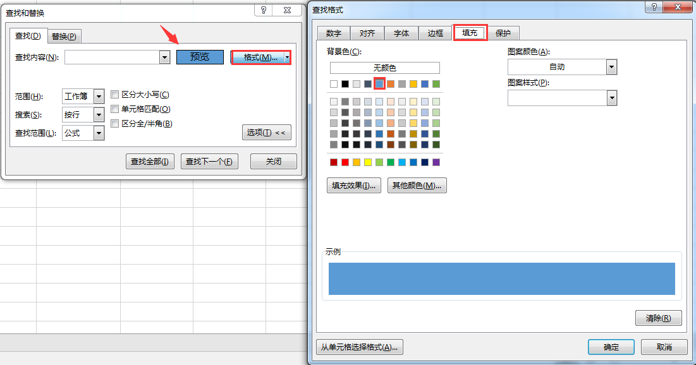This screenshot has width=696, height=365.
Task: Pick the purple standard color swatch
Action: pyautogui.click(x=436, y=162)
